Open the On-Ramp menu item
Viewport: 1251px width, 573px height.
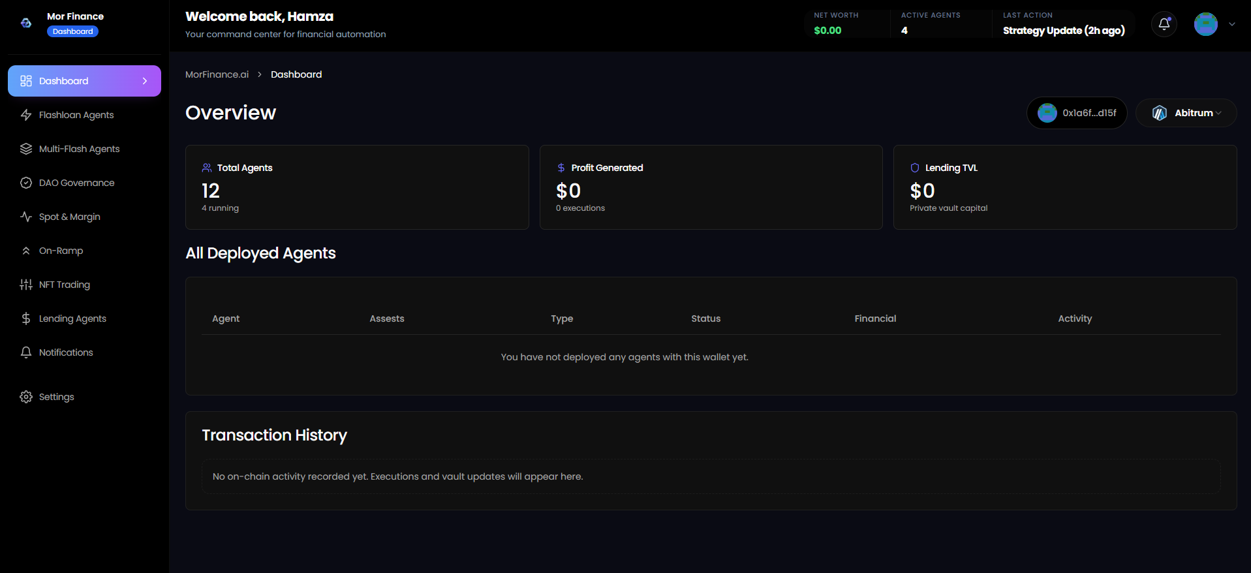tap(61, 251)
